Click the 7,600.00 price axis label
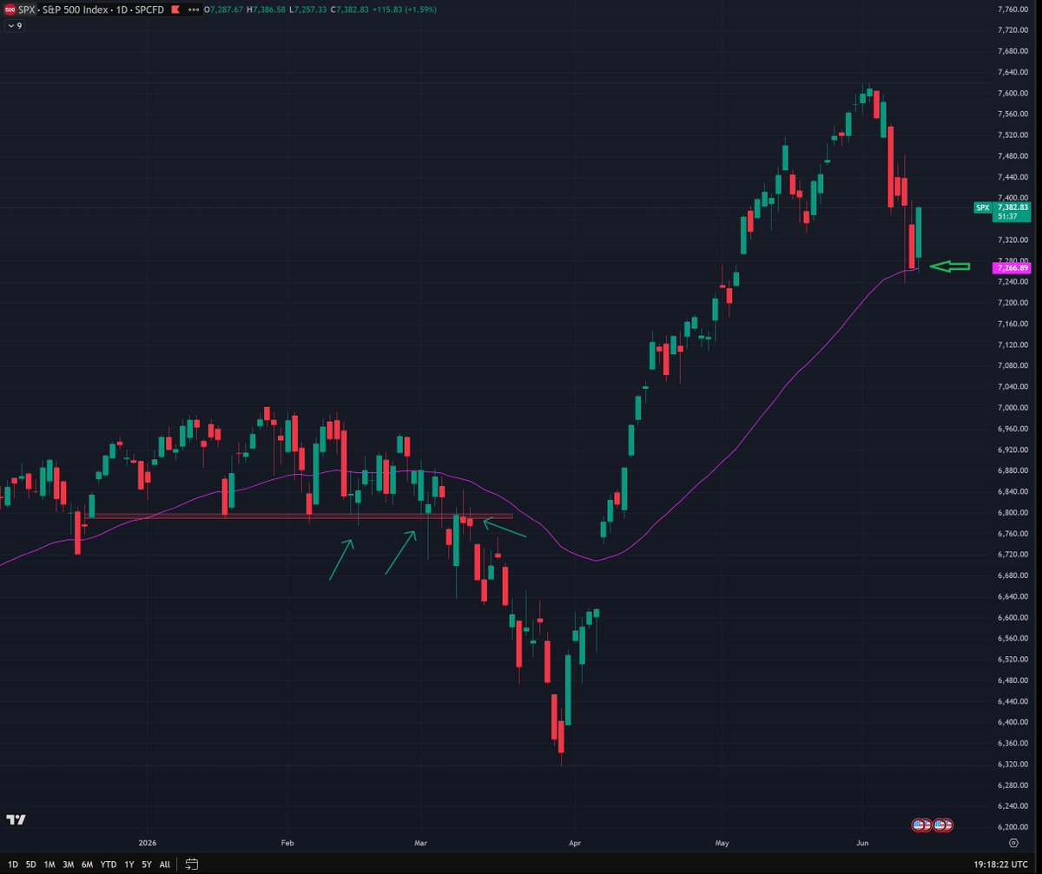The height and width of the screenshot is (874, 1042). [1013, 94]
